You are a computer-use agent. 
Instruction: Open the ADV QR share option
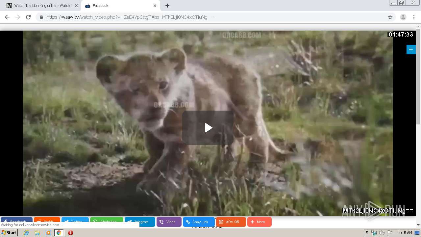pyautogui.click(x=231, y=222)
